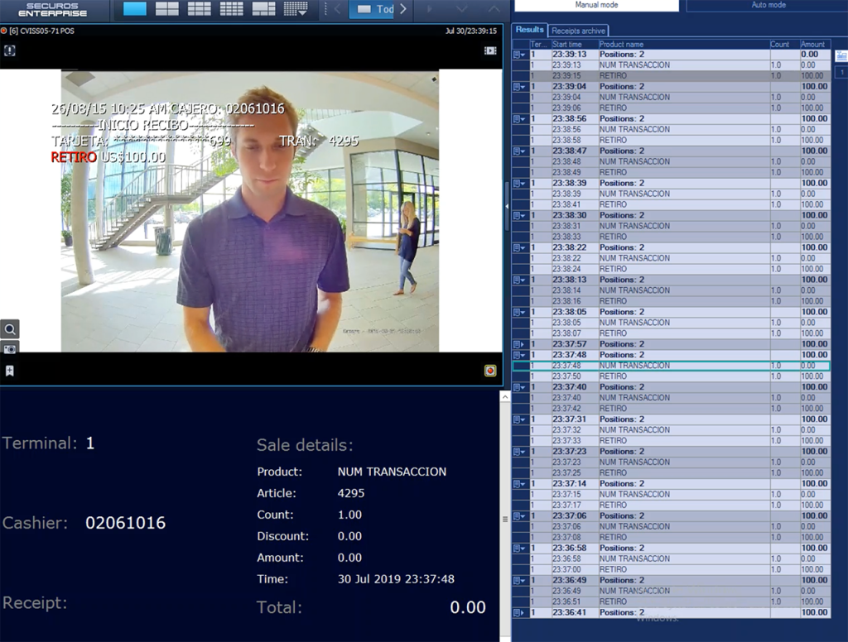Click the details panel vertical scrollbar

coord(504,518)
